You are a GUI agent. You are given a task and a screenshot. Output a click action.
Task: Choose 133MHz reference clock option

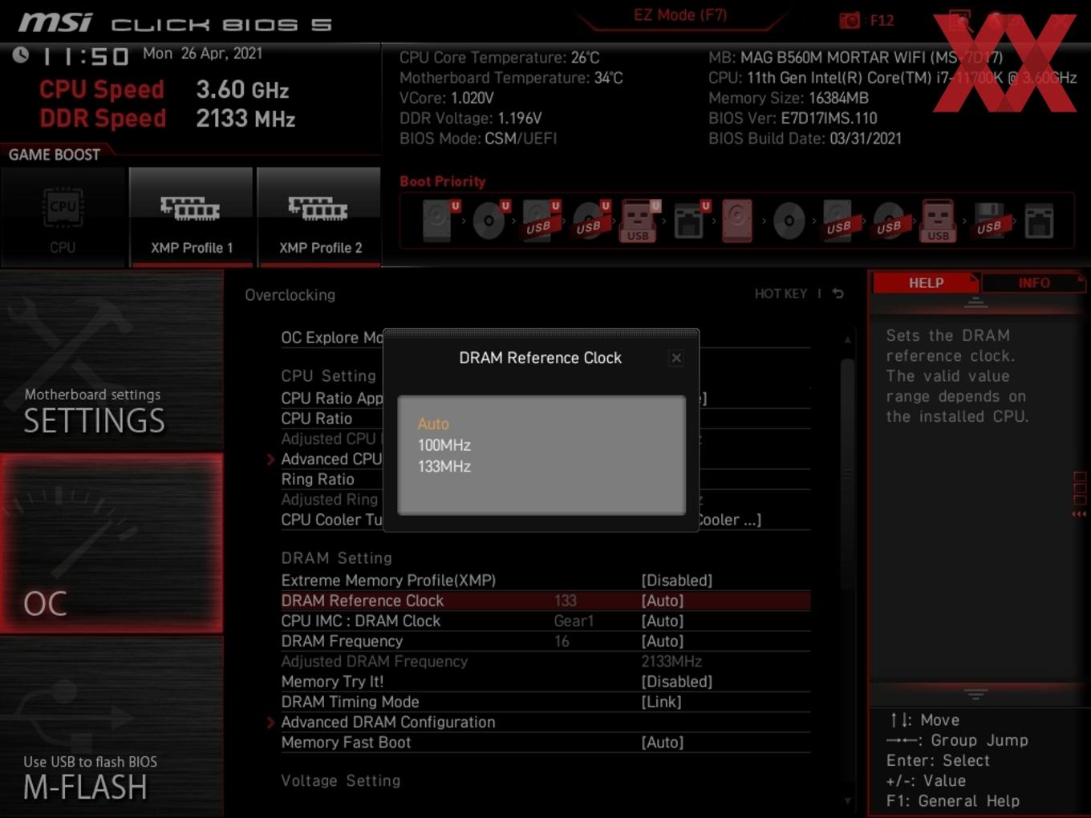tap(444, 466)
